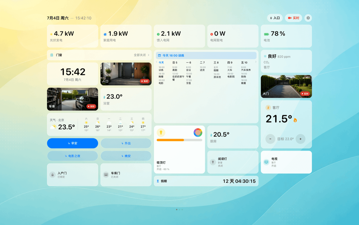The width and height of the screenshot is (359, 225).
Task: Click the thermostat icon next to 客厅
Action: (x=268, y=108)
